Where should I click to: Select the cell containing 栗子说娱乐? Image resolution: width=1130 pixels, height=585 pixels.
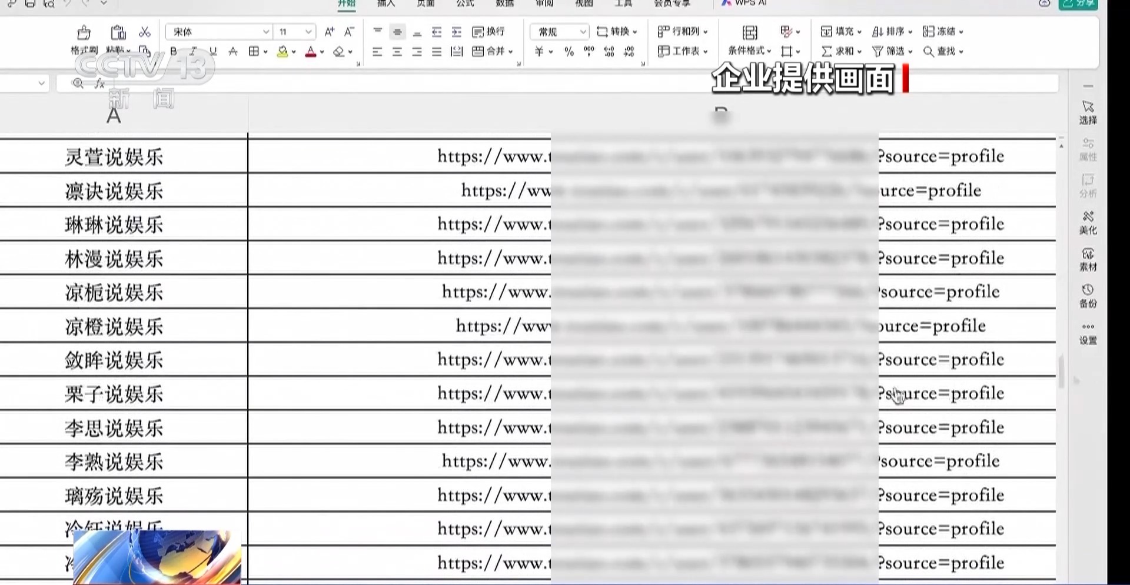click(x=114, y=394)
